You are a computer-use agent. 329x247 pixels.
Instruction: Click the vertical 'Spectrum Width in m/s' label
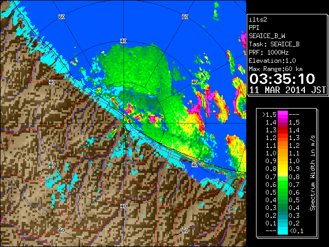[313, 173]
